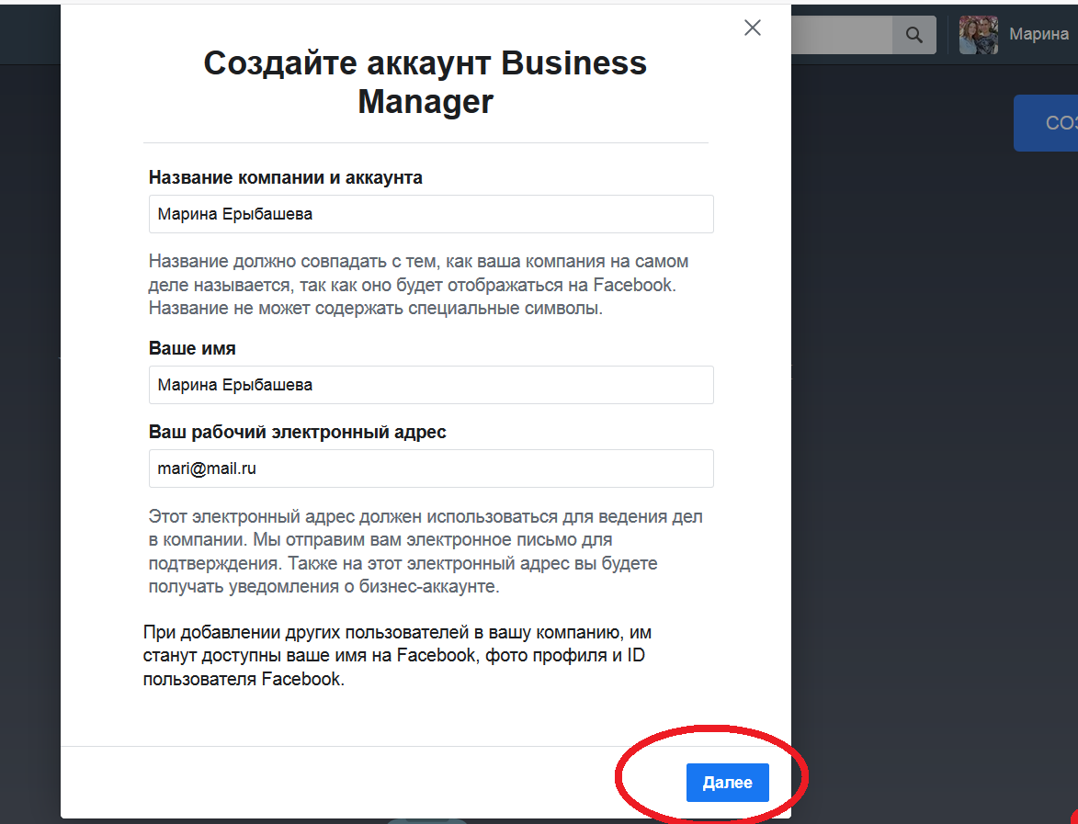This screenshot has height=824, width=1078.
Task: Open the Марина profile name link
Action: tap(1038, 34)
